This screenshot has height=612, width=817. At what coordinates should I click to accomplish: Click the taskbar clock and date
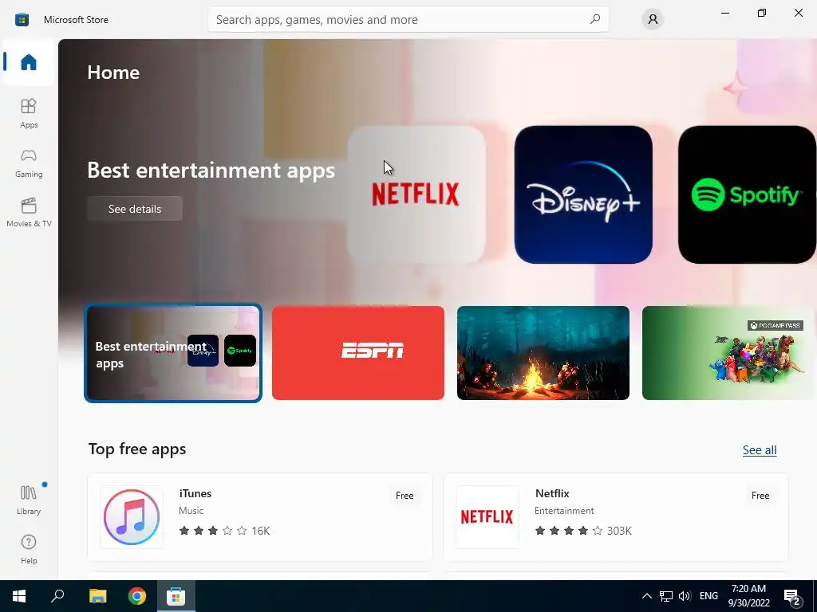click(748, 596)
